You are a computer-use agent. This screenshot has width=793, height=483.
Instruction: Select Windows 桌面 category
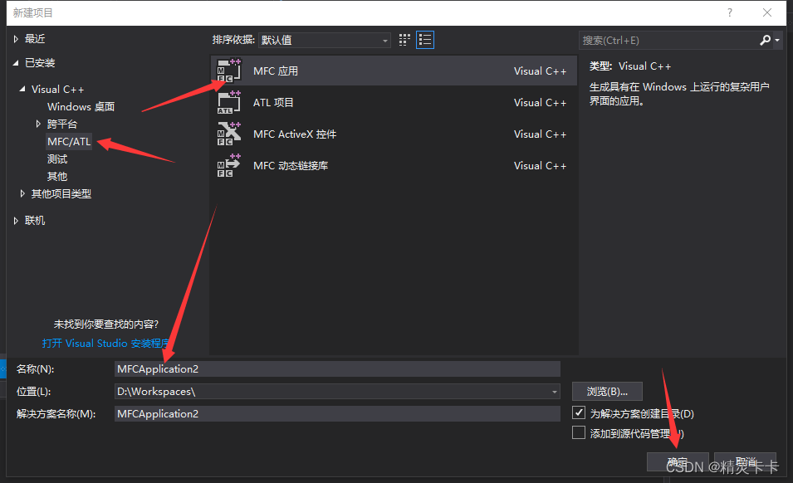[x=81, y=106]
